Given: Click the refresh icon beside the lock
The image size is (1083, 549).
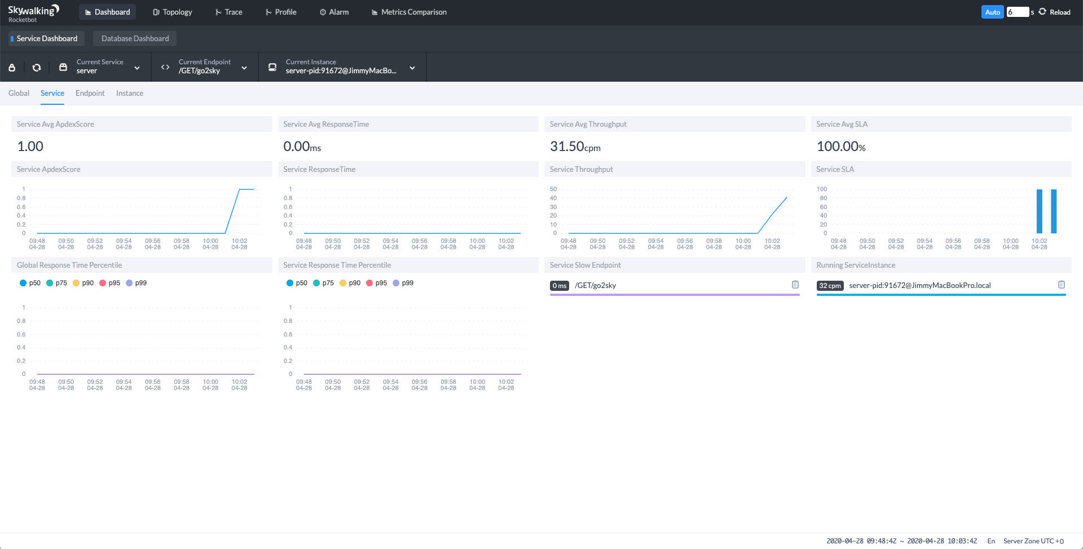Looking at the screenshot, I should point(37,67).
